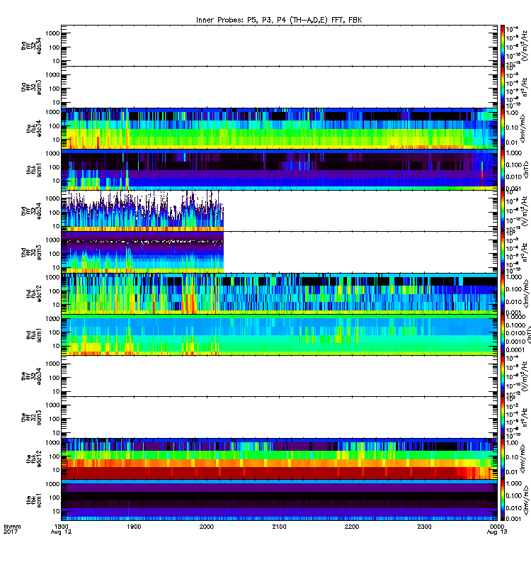The image size is (531, 567).
Task: Click inside the thd fbk edc12 spectrogram
Action: click(279, 293)
